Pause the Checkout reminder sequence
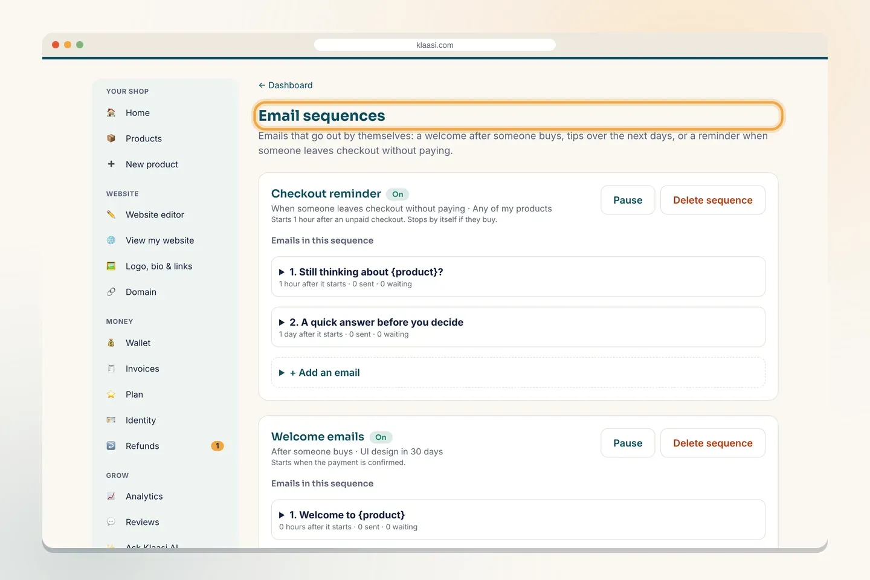870x580 pixels. pyautogui.click(x=628, y=200)
